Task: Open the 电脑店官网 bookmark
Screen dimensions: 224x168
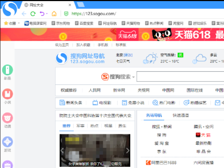Action: point(36,23)
